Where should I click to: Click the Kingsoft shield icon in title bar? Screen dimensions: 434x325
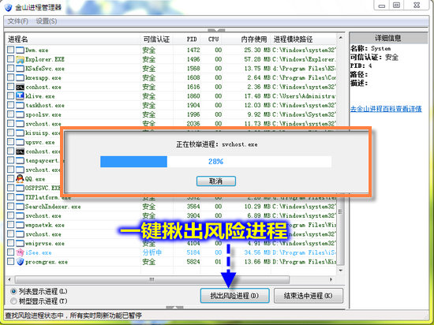tap(9, 7)
